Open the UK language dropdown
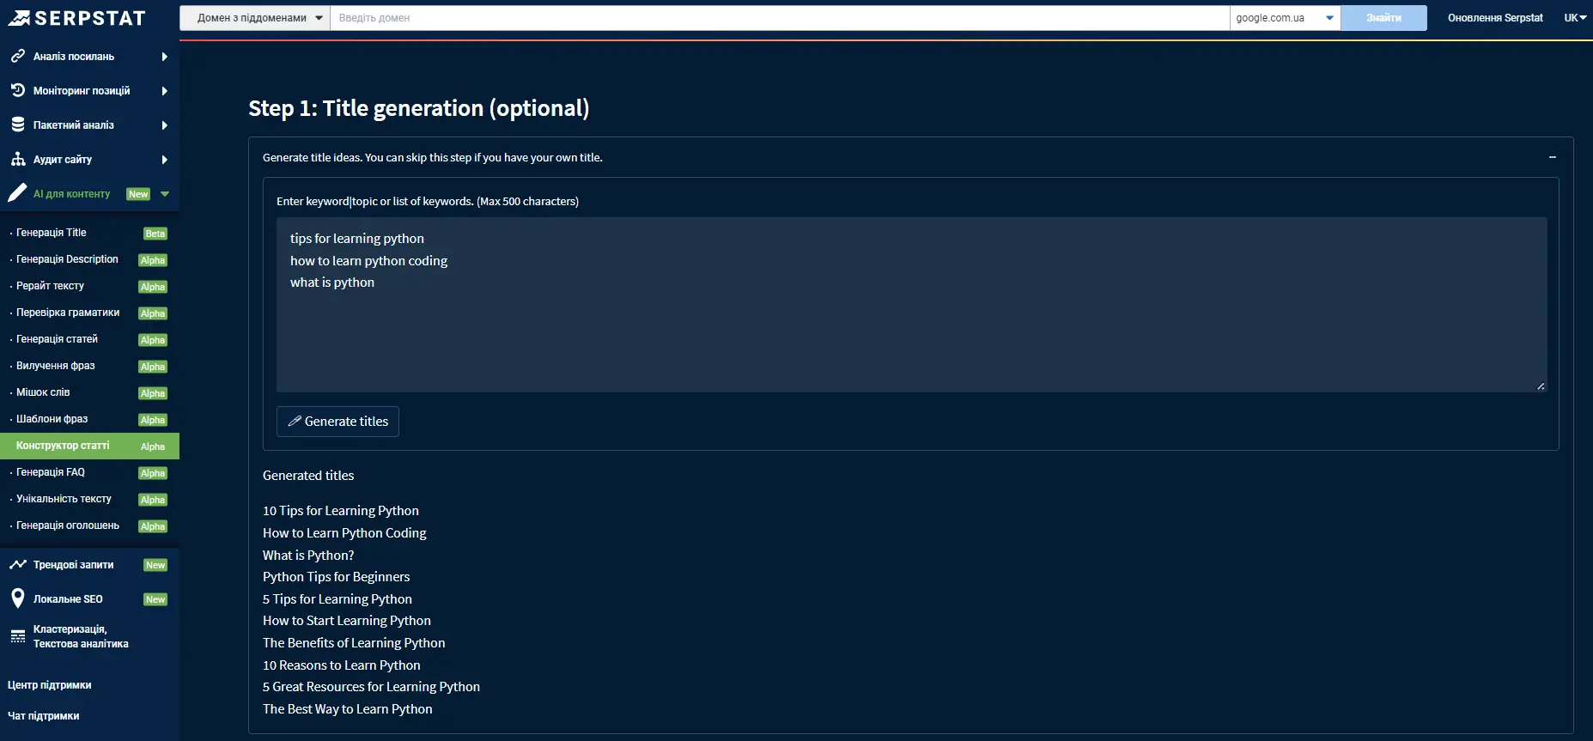The image size is (1593, 741). tap(1575, 18)
